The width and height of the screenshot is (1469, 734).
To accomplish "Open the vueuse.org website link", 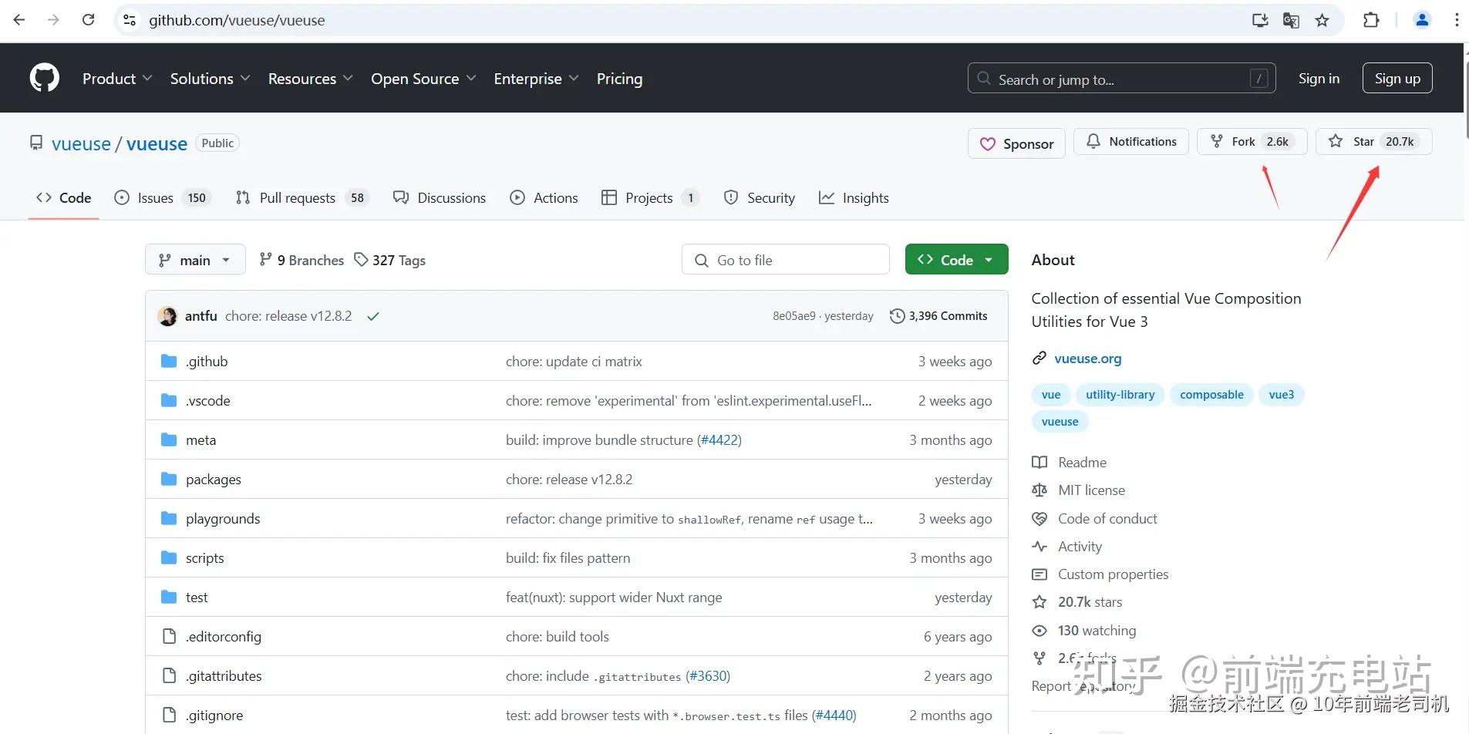I will pos(1088,359).
